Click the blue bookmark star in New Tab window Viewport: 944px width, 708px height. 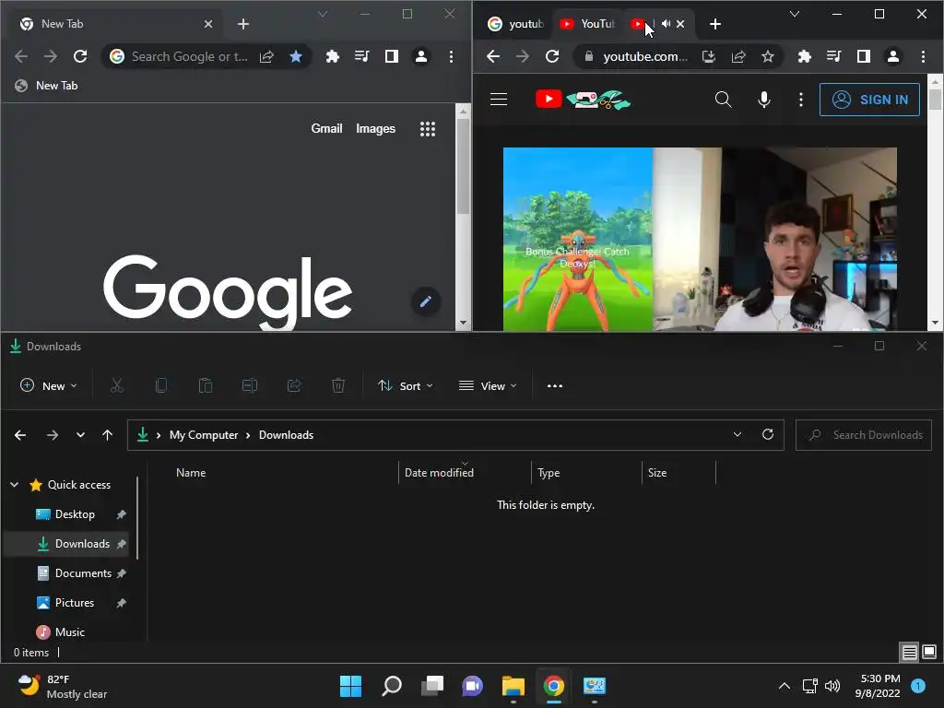click(296, 56)
